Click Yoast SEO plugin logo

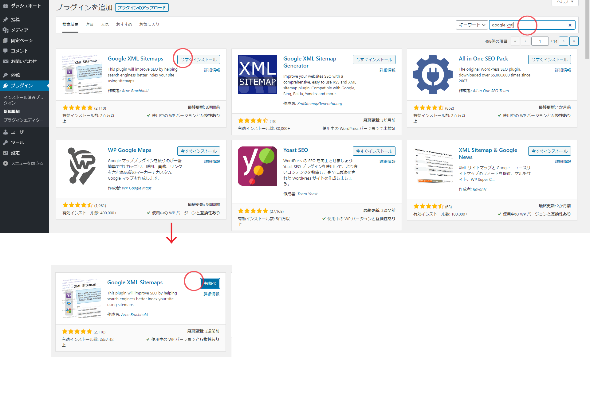tap(258, 166)
